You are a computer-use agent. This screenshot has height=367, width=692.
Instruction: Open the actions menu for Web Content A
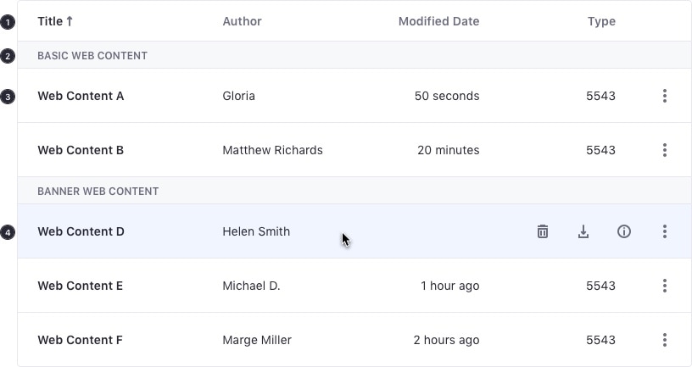point(665,96)
